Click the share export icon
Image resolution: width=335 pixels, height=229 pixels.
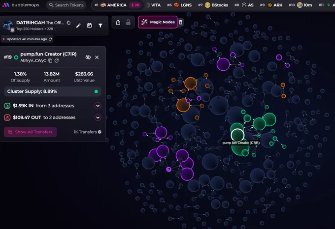[118, 22]
